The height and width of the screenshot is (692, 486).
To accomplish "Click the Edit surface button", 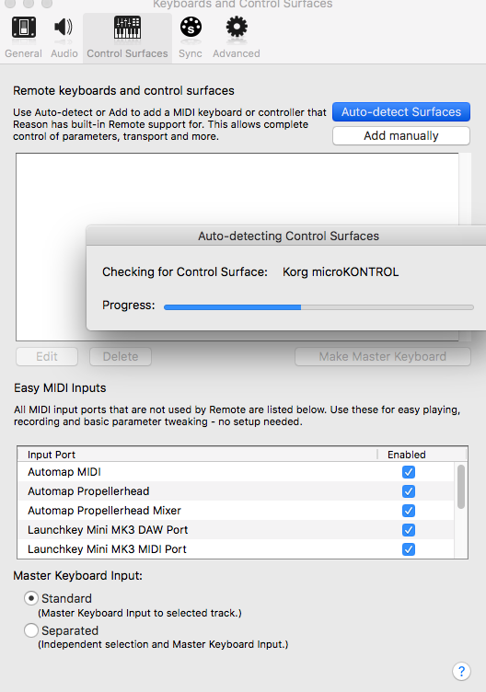I will click(47, 357).
